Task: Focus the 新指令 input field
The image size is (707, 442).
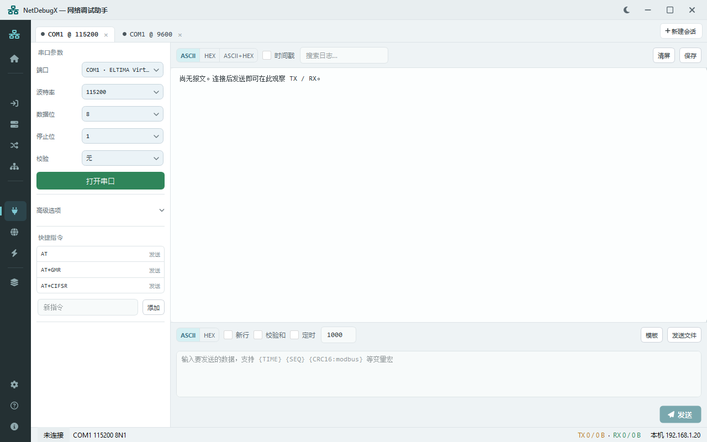Action: (88, 307)
